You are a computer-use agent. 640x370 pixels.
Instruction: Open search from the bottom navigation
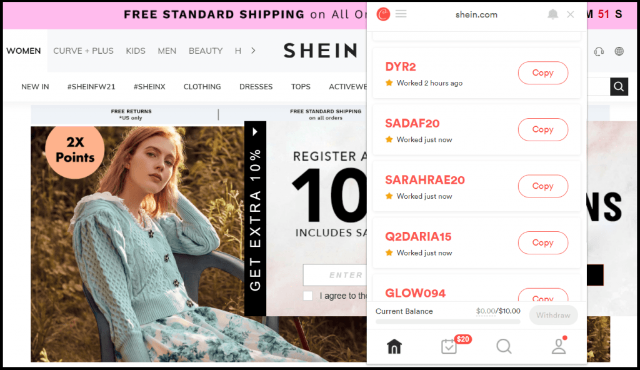click(x=504, y=346)
